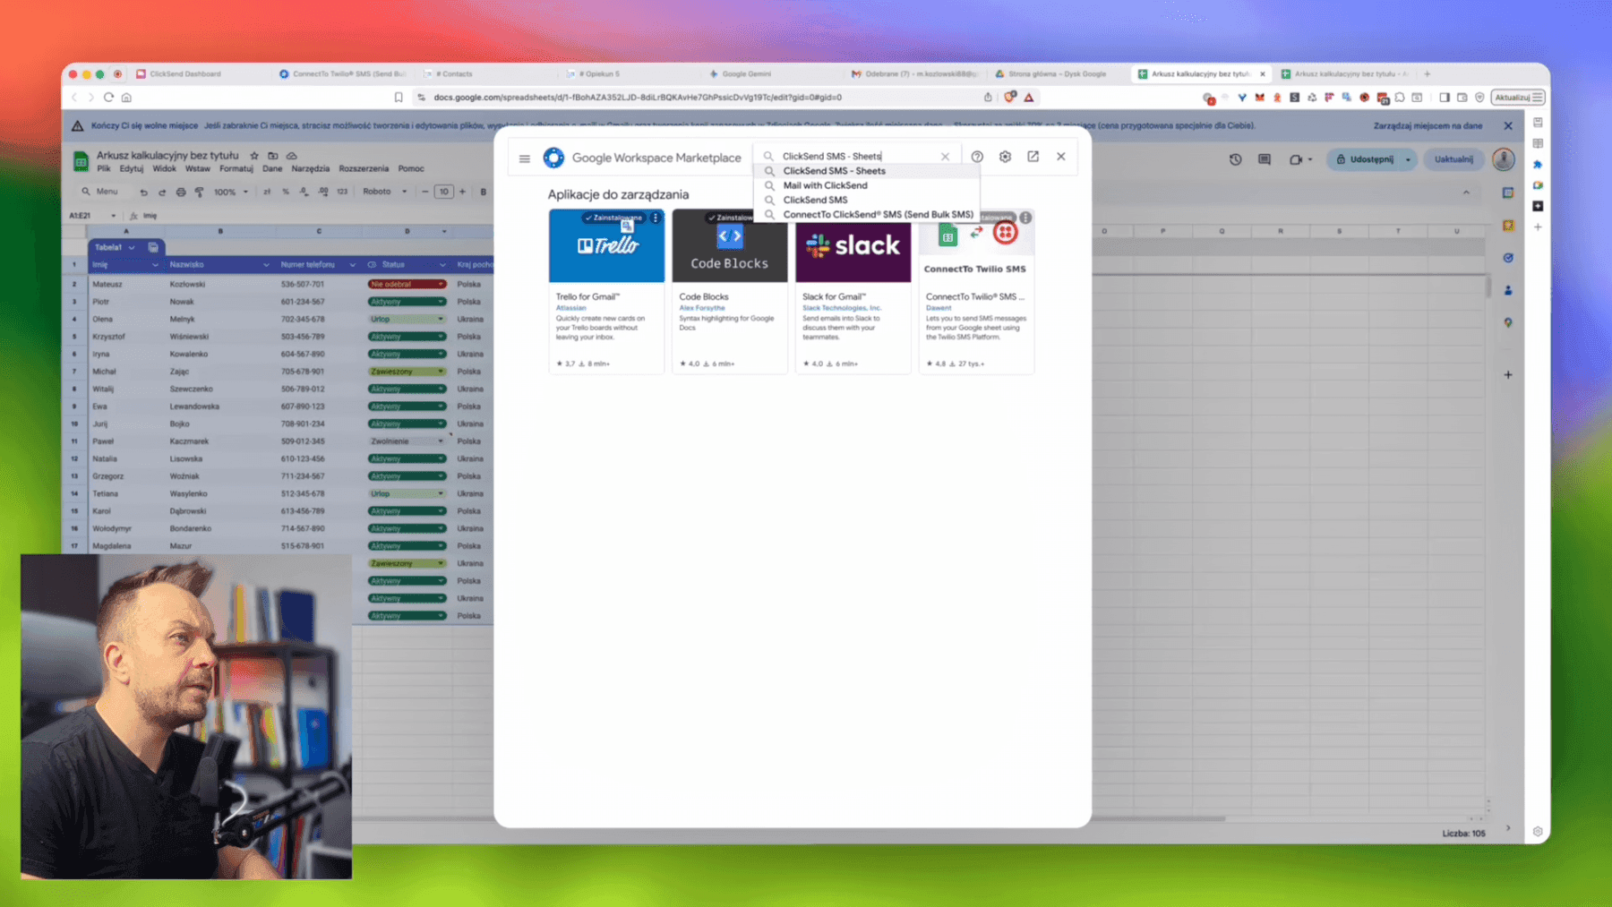The height and width of the screenshot is (907, 1612).
Task: Open the Status column header dropdown
Action: pyautogui.click(x=442, y=265)
